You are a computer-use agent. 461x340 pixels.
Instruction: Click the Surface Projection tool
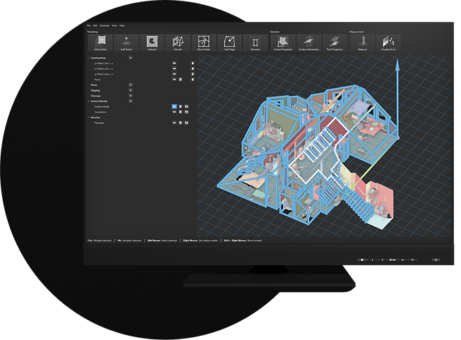(282, 43)
